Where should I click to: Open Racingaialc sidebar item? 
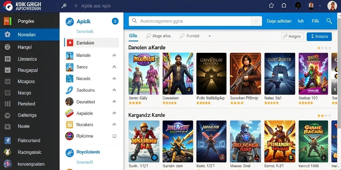click(30, 152)
